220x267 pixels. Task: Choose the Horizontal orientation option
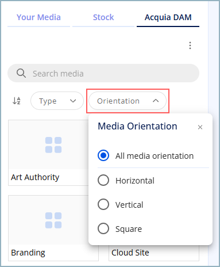[x=103, y=180]
